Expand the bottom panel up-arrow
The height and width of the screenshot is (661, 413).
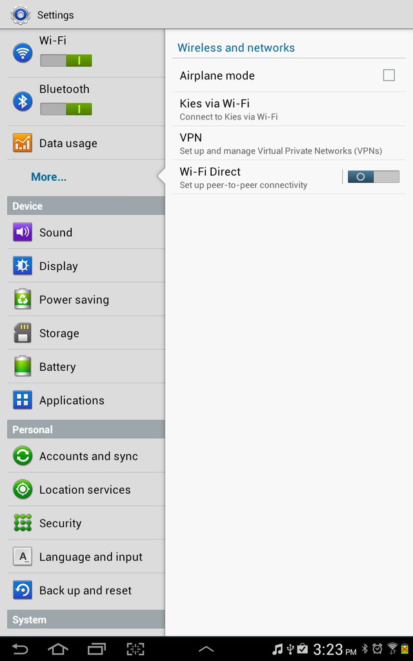tap(206, 649)
